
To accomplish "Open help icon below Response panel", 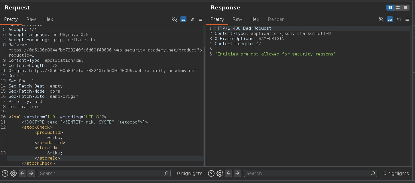I will click(211, 173).
